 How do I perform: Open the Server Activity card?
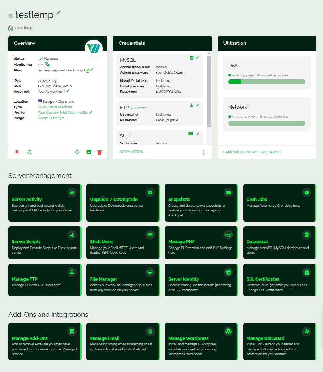[44, 202]
